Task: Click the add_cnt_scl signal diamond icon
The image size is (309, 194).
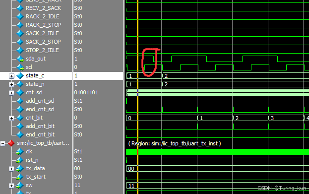Action: [20, 101]
